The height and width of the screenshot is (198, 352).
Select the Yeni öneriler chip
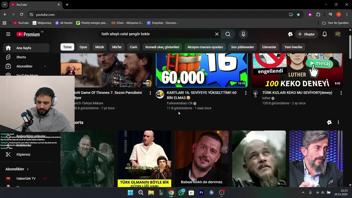[x=293, y=47]
